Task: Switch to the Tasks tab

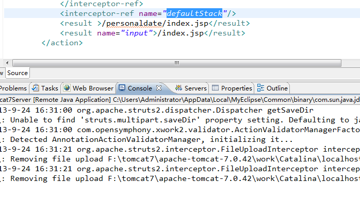Action: coord(45,88)
